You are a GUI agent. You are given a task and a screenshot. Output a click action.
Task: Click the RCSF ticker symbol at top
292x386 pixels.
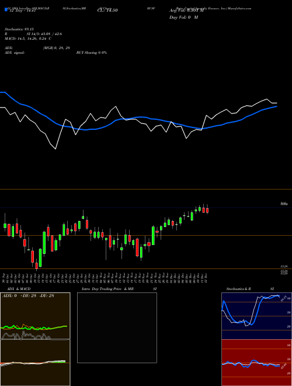(151, 8)
